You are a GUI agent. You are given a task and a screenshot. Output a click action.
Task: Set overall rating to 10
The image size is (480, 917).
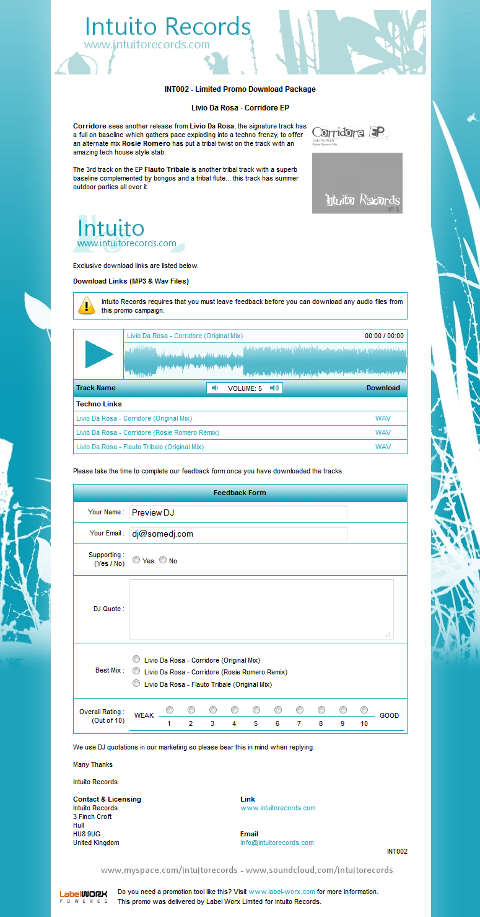[364, 710]
